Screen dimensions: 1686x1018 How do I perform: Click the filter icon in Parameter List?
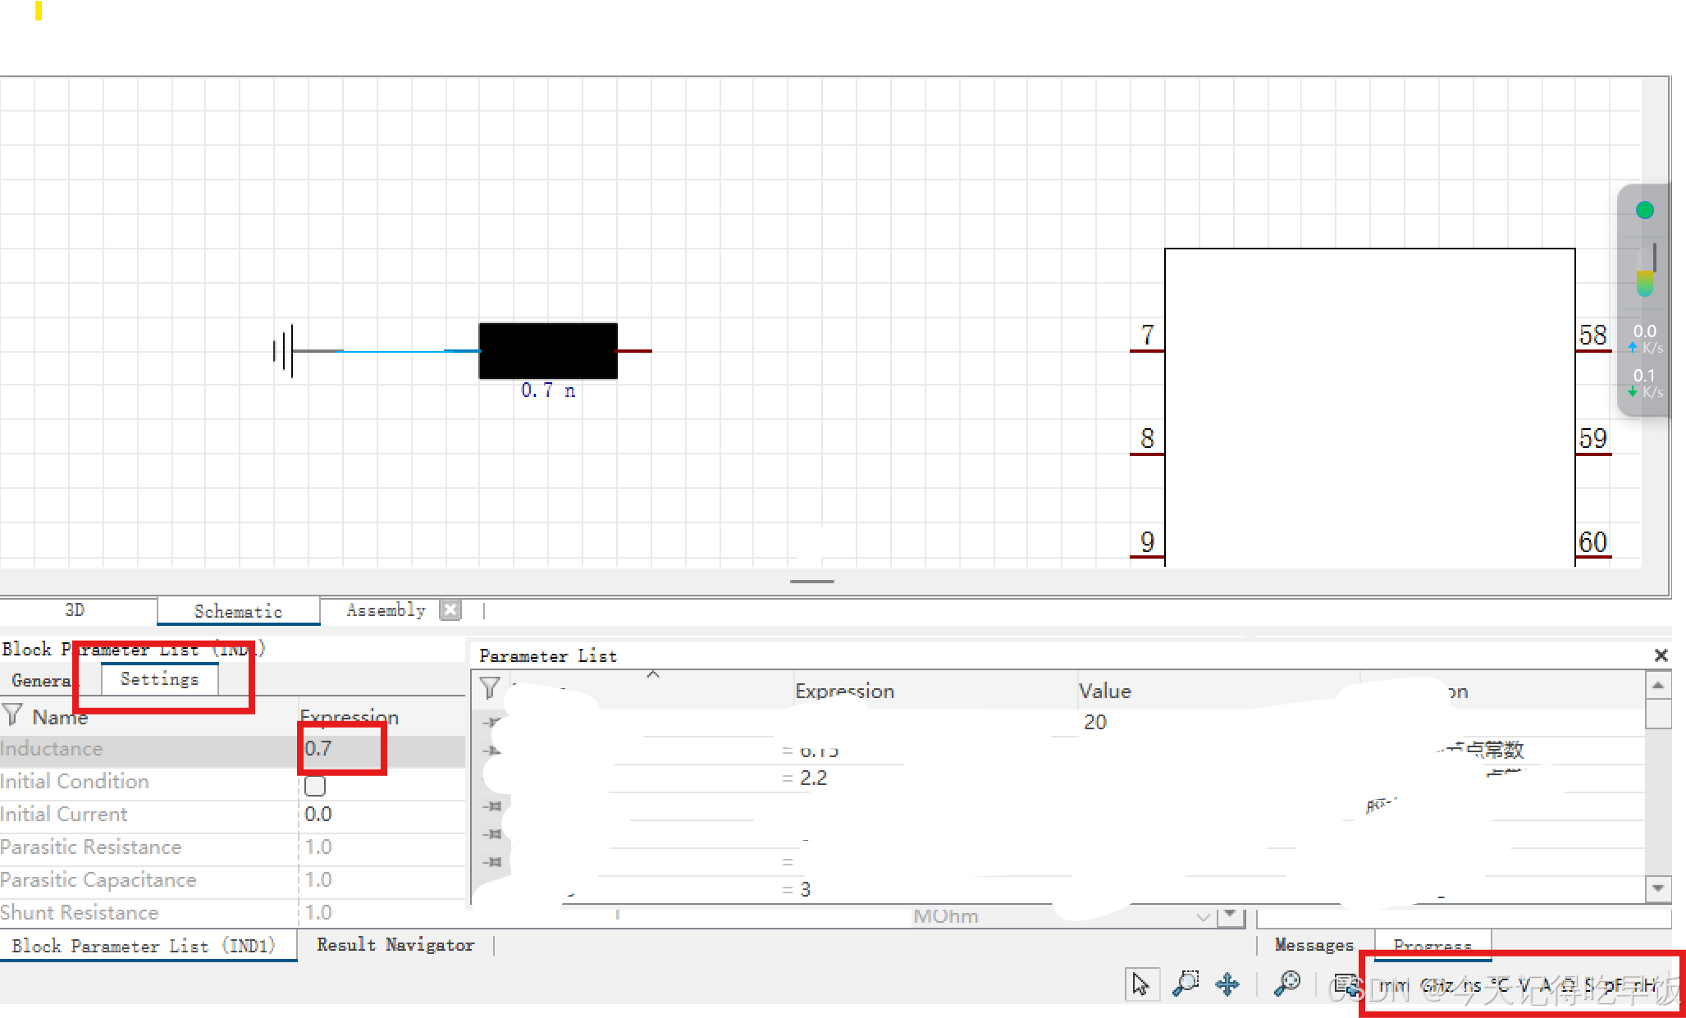point(490,688)
